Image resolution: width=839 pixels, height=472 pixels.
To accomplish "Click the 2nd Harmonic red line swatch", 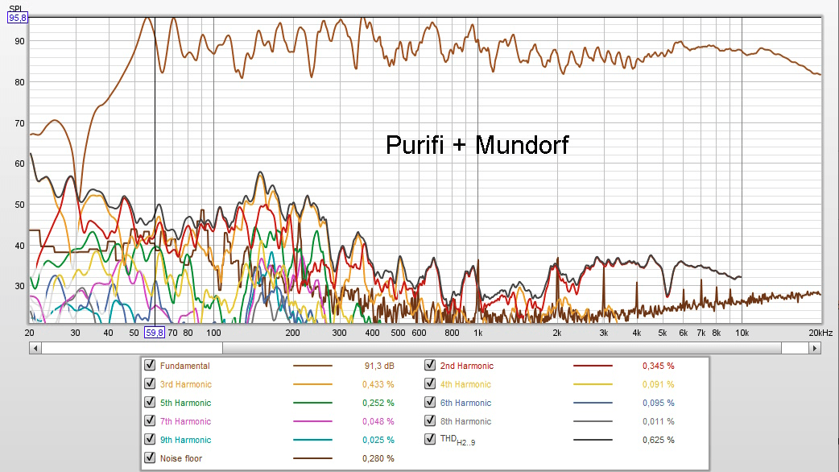I will pyautogui.click(x=593, y=366).
